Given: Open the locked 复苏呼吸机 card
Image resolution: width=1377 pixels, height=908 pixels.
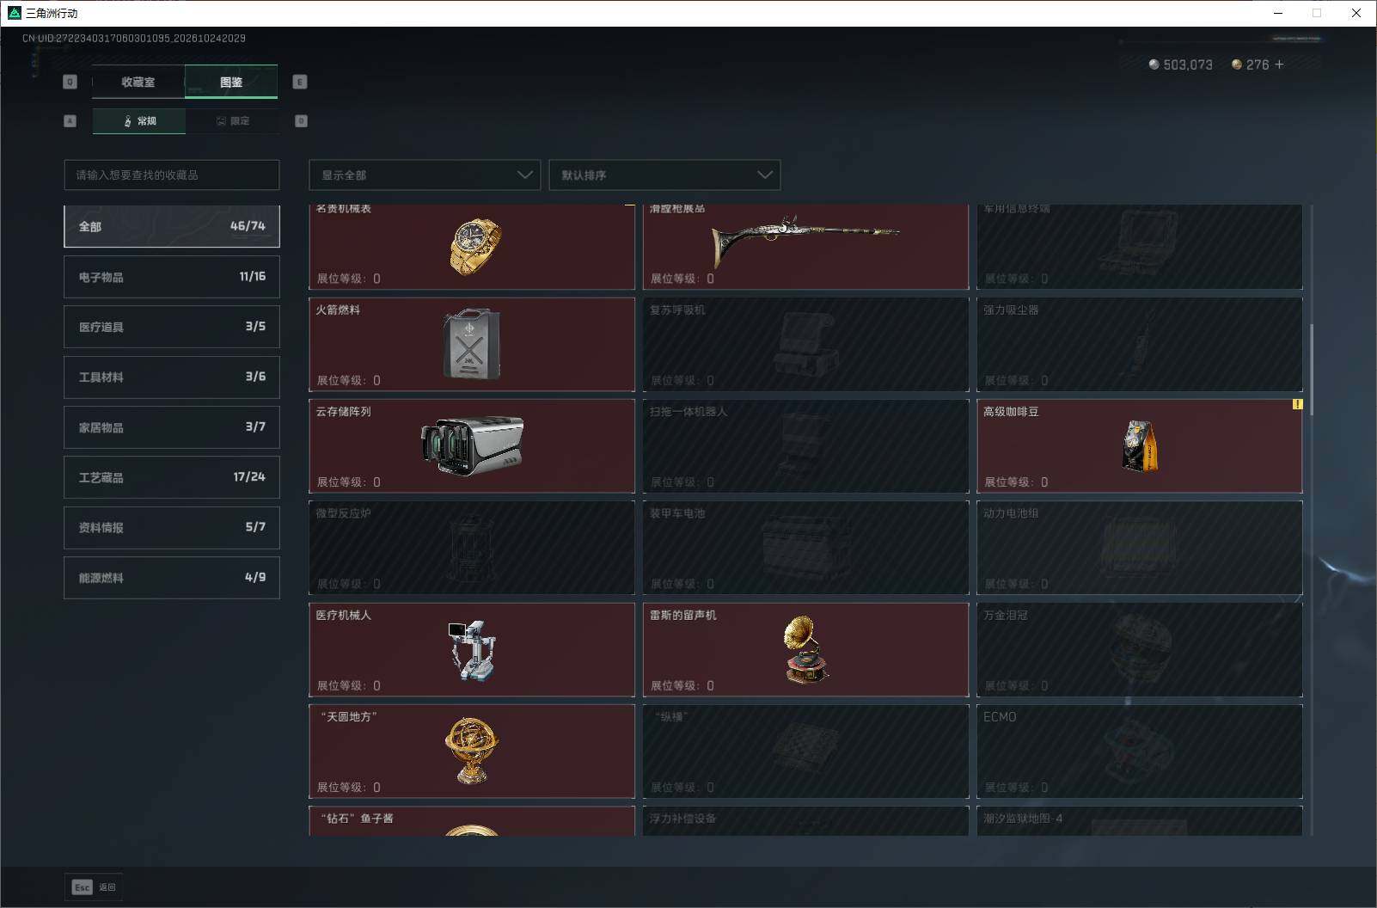Looking at the screenshot, I should (x=805, y=344).
